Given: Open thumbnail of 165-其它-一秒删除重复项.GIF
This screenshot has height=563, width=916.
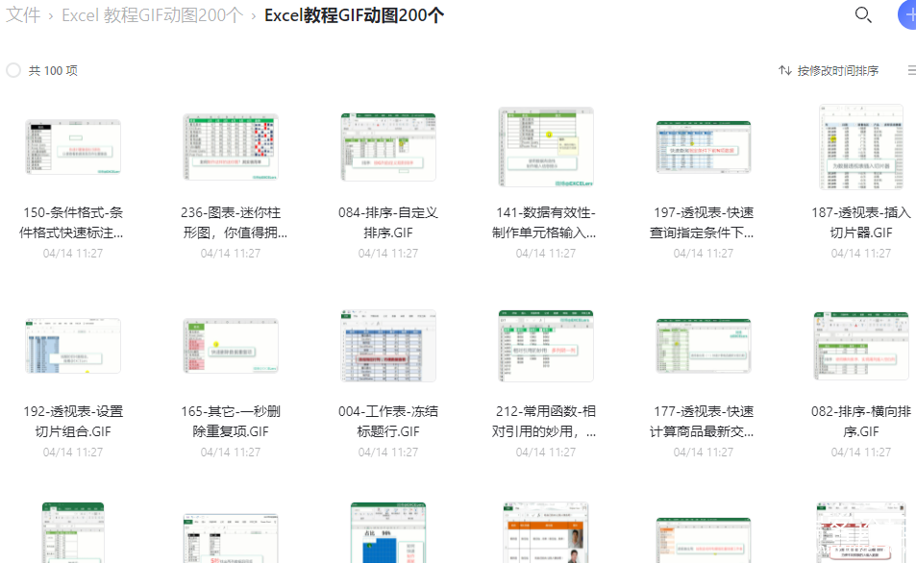Looking at the screenshot, I should tap(231, 346).
